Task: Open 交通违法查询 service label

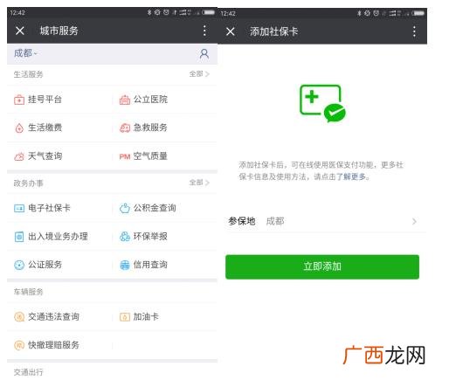Action: [x=53, y=316]
